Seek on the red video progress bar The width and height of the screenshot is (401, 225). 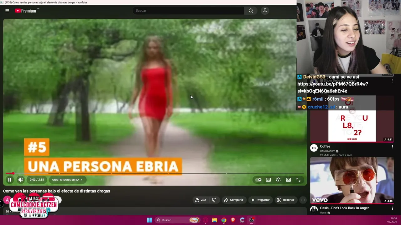point(155,173)
